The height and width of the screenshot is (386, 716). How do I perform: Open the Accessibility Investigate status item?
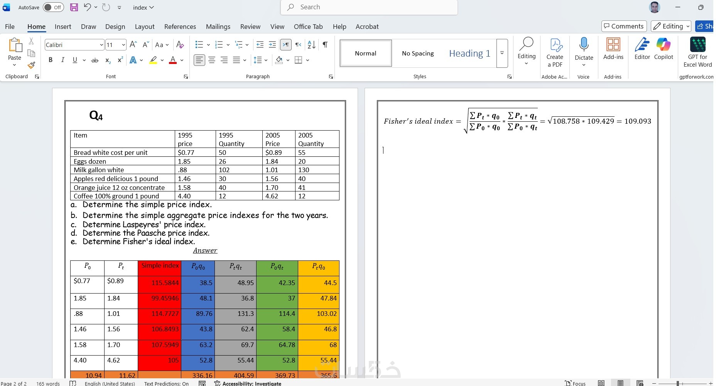point(248,383)
